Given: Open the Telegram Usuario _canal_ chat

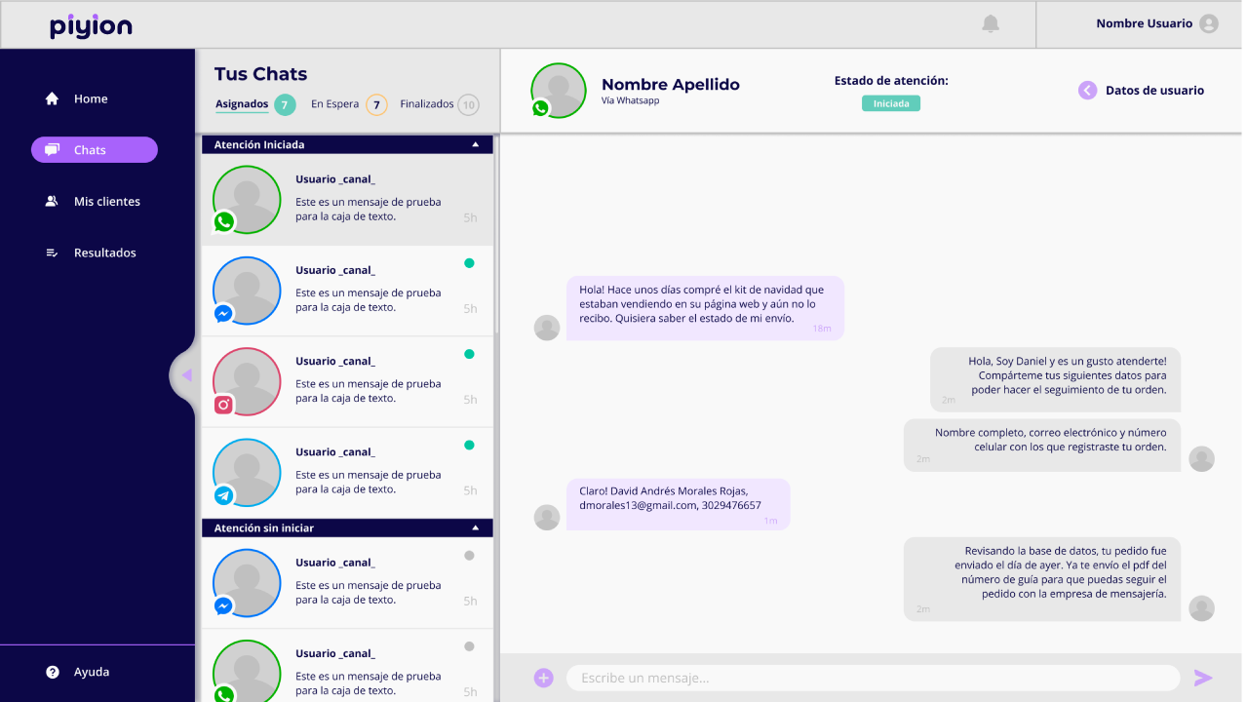Looking at the screenshot, I should click(x=347, y=473).
